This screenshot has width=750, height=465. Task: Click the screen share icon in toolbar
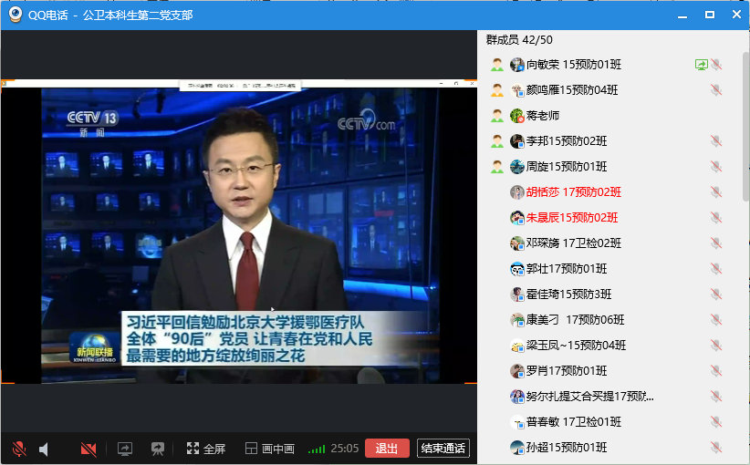(x=125, y=449)
